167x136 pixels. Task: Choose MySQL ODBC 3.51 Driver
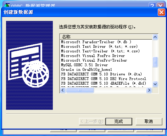pos(84,65)
